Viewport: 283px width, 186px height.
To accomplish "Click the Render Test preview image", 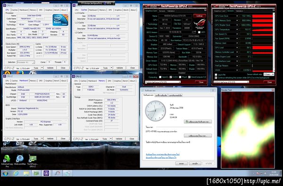I will 248,130.
